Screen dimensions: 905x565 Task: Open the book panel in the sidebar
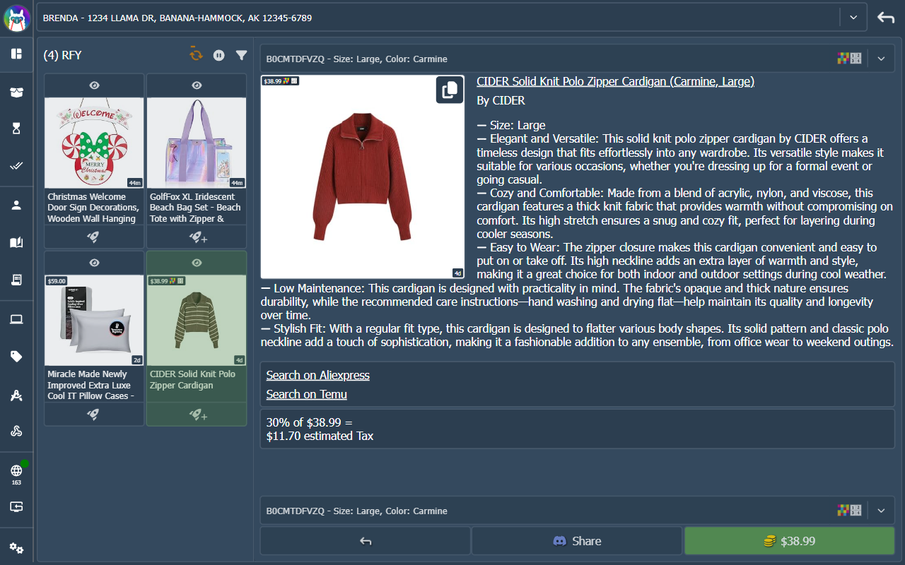click(x=16, y=241)
